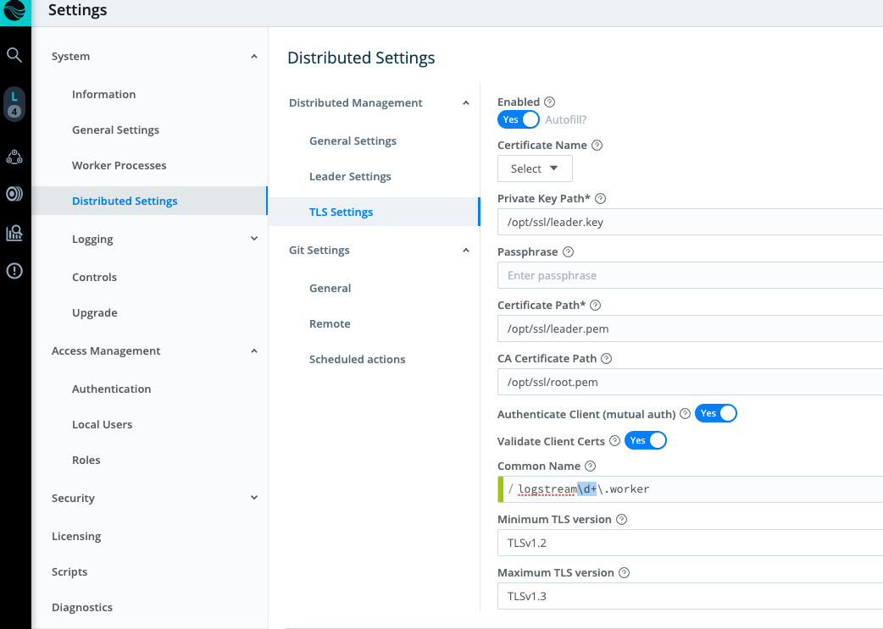Click the Passphrase input field

pos(678,275)
